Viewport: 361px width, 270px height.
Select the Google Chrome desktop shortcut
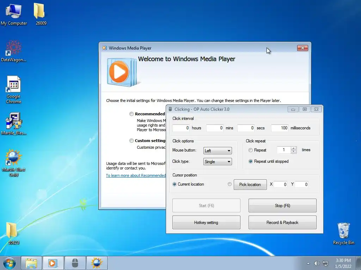click(14, 90)
